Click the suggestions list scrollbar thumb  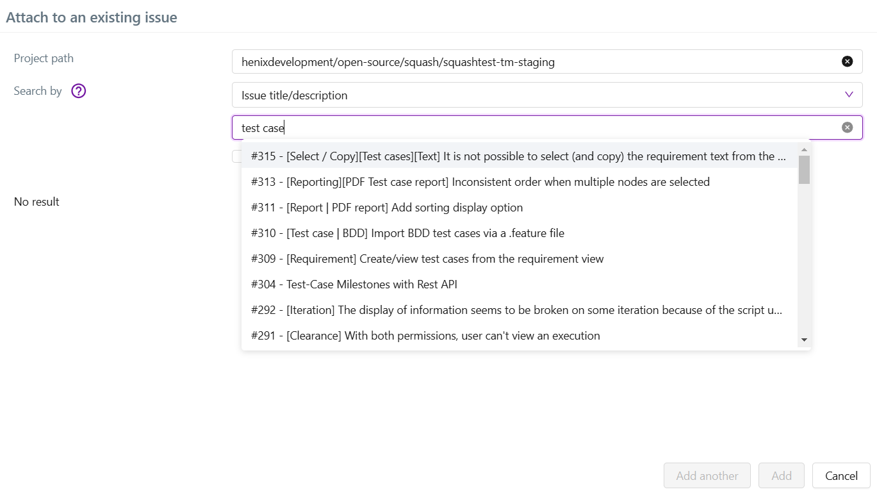tap(804, 170)
